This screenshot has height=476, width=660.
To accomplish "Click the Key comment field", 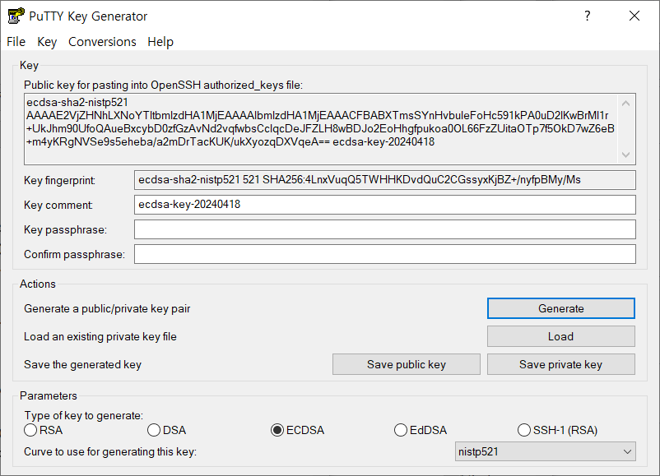I will [x=384, y=205].
